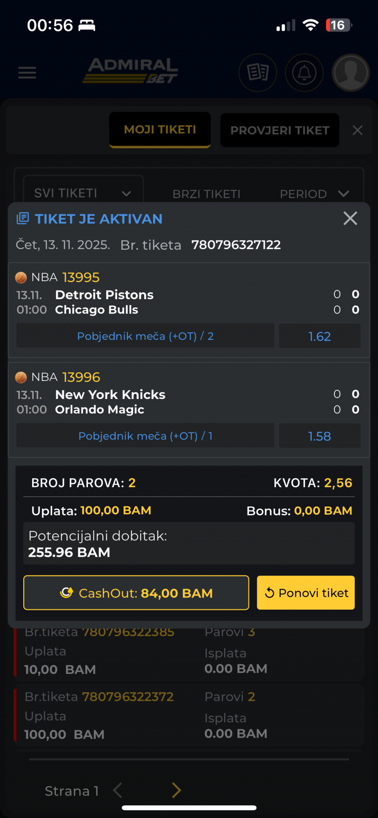Screen dimensions: 378x818
Task: Close the active ticket popup
Action: 350,218
